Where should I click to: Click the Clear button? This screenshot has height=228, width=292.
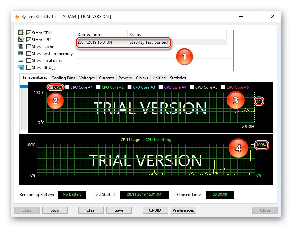(91, 210)
